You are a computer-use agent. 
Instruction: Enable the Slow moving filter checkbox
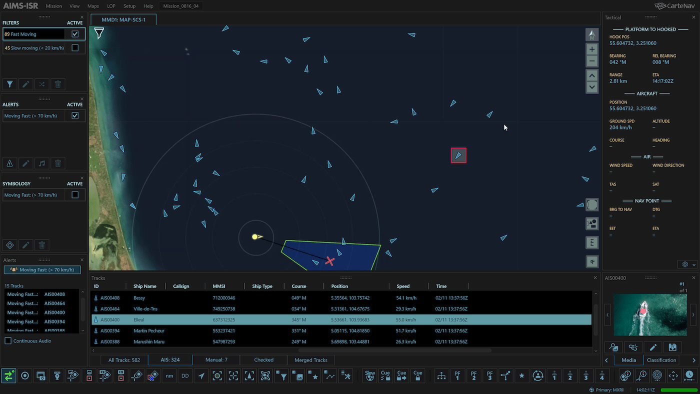pos(75,48)
